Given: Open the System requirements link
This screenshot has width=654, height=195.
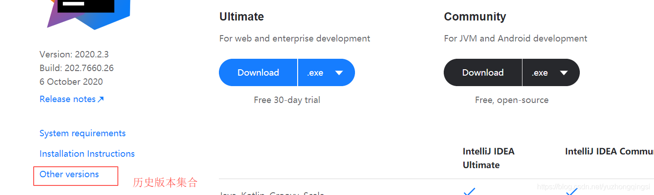Looking at the screenshot, I should 82,133.
